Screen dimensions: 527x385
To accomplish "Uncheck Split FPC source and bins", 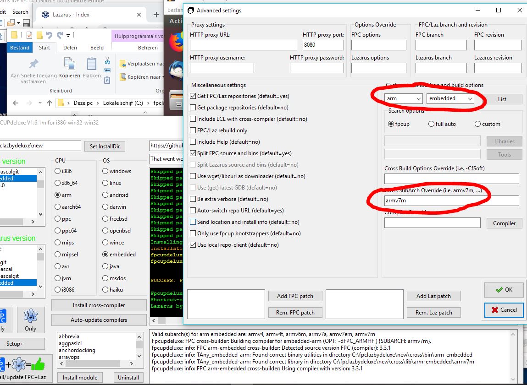I will point(193,153).
